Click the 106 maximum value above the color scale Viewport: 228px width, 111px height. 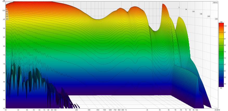(221, 22)
